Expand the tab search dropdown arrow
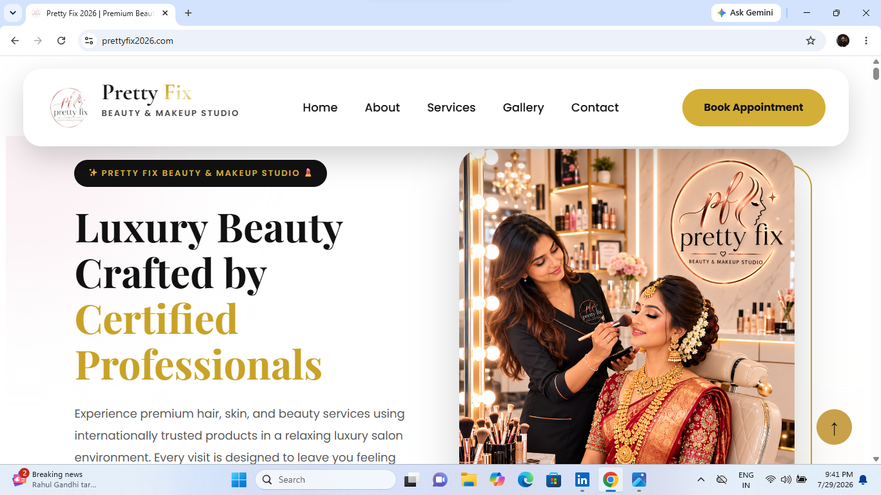 pyautogui.click(x=12, y=13)
